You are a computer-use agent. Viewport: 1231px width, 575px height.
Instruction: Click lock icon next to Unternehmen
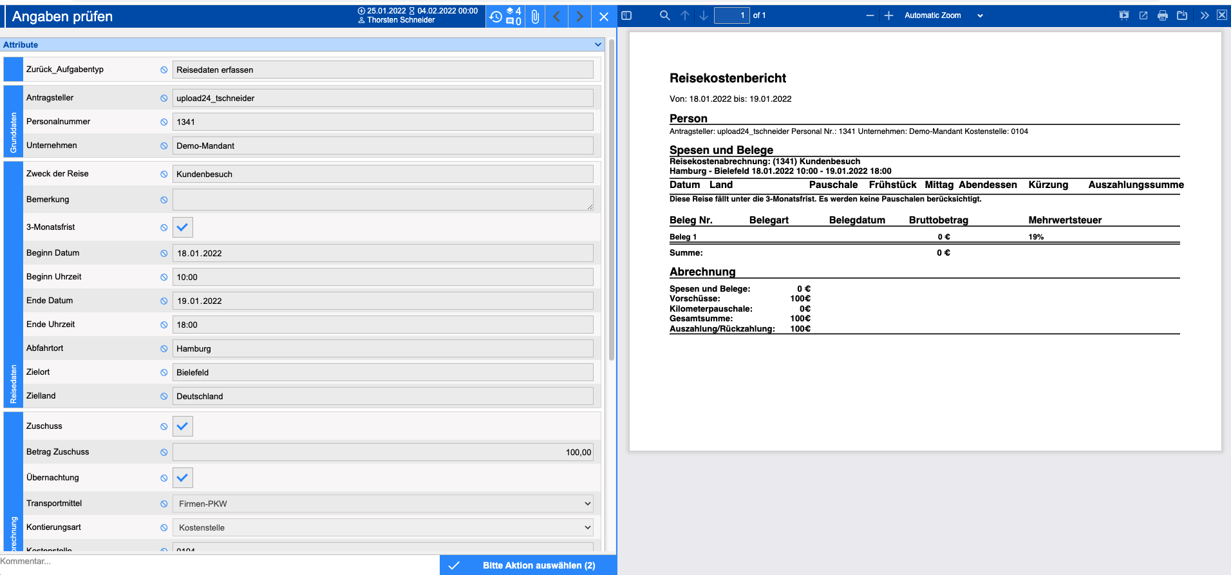[164, 146]
